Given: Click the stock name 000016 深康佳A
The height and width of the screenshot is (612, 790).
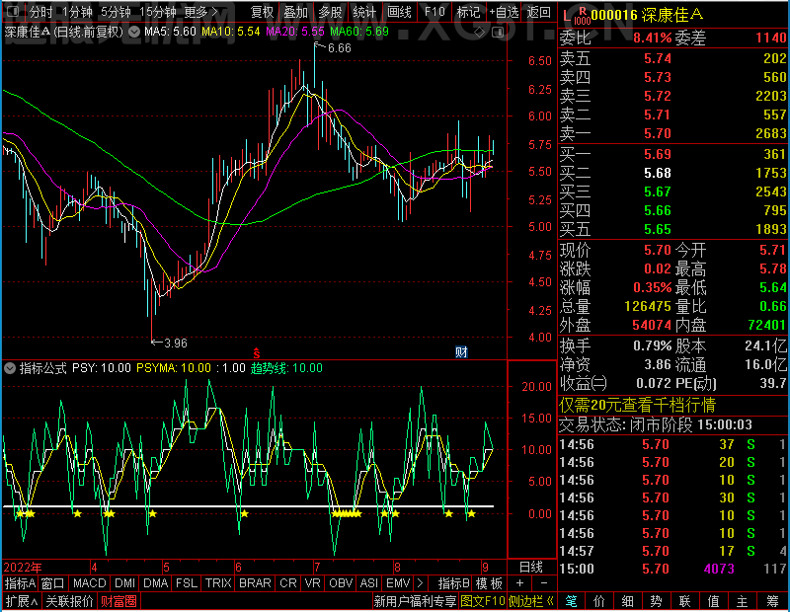Looking at the screenshot, I should tap(647, 15).
